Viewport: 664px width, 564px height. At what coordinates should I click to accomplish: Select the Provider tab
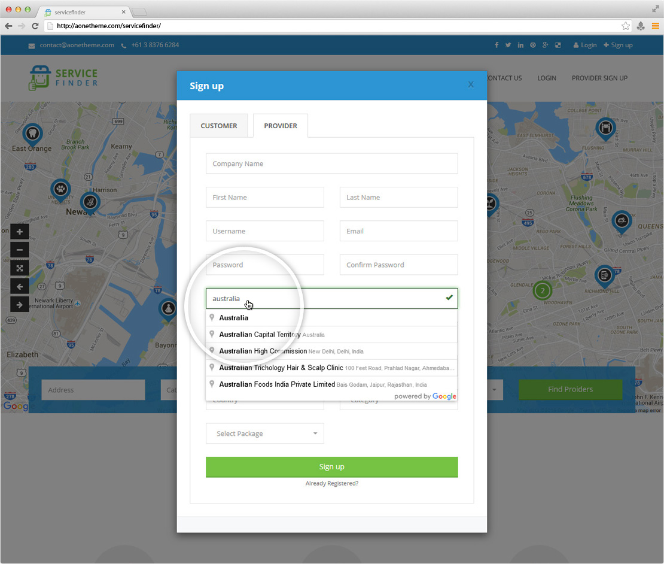point(281,126)
